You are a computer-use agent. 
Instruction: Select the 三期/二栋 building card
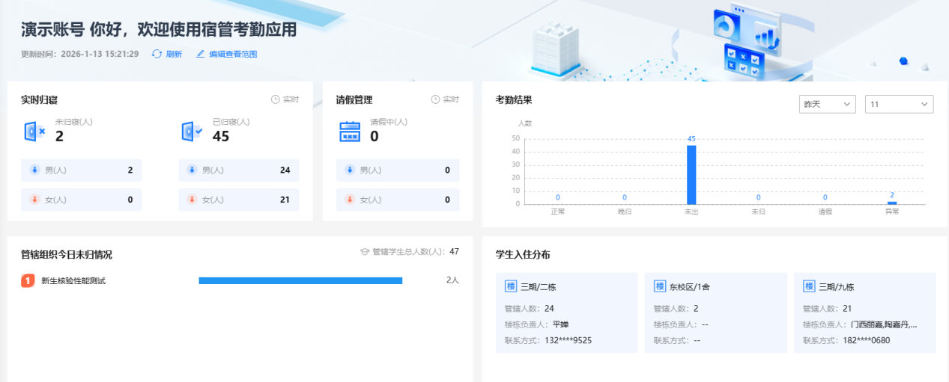pyautogui.click(x=566, y=312)
